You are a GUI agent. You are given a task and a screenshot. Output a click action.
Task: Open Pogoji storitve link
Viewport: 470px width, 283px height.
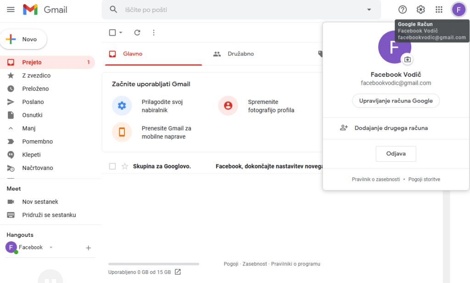point(424,179)
